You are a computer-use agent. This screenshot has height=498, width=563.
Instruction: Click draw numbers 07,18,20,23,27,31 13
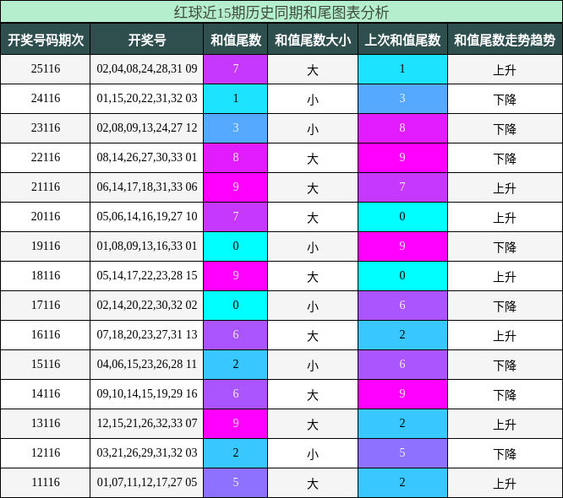147,334
